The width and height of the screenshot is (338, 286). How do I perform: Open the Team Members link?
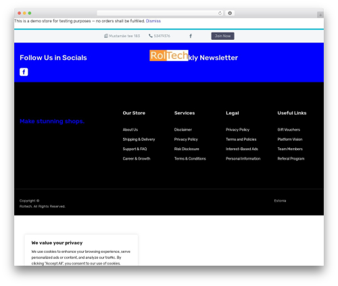coord(290,149)
